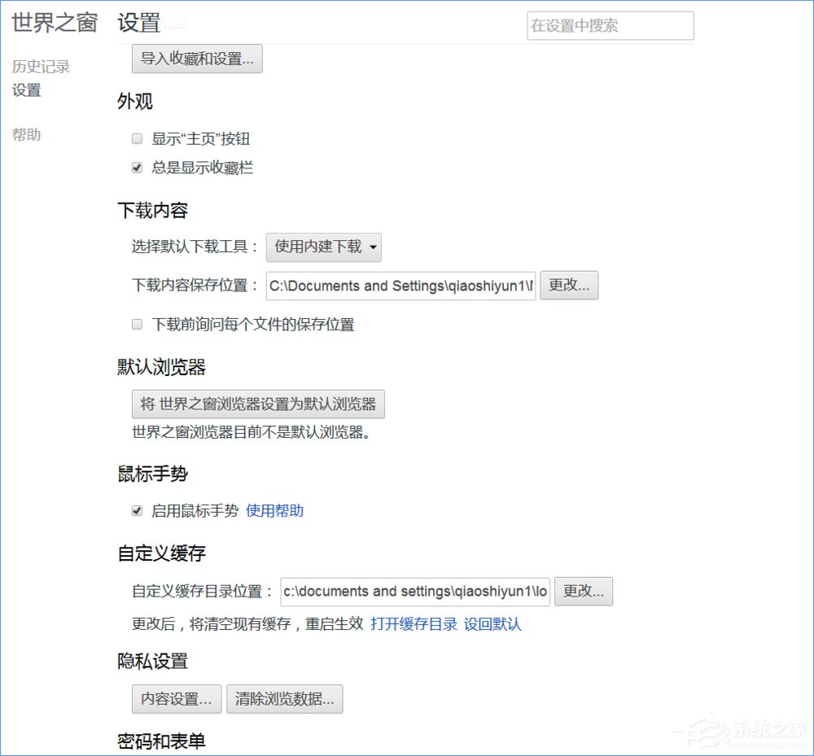Click the 在设置中搜索 search box
Viewport: 814px width, 756px height.
coord(609,25)
